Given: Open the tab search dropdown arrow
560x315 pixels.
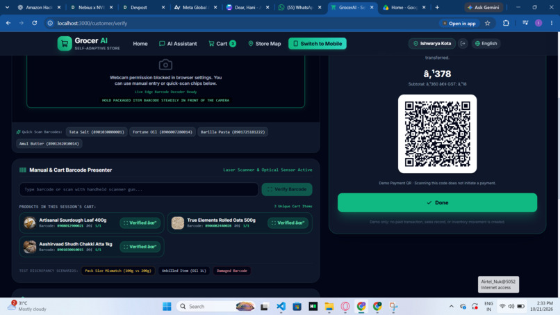Looking at the screenshot, I should click(7, 7).
